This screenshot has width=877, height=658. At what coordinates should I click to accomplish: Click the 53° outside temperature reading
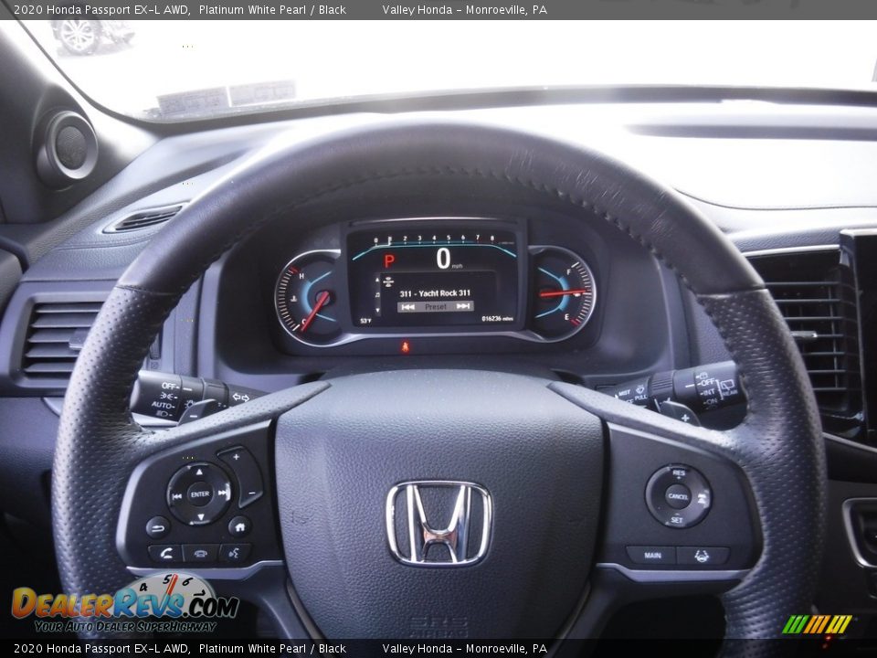(x=365, y=321)
